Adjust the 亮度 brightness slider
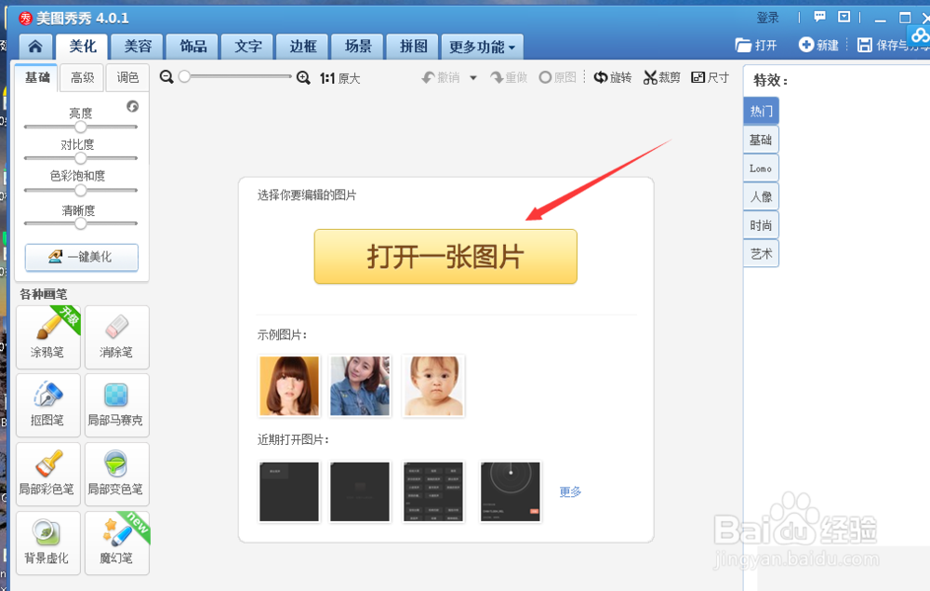This screenshot has width=930, height=591. pos(81,128)
